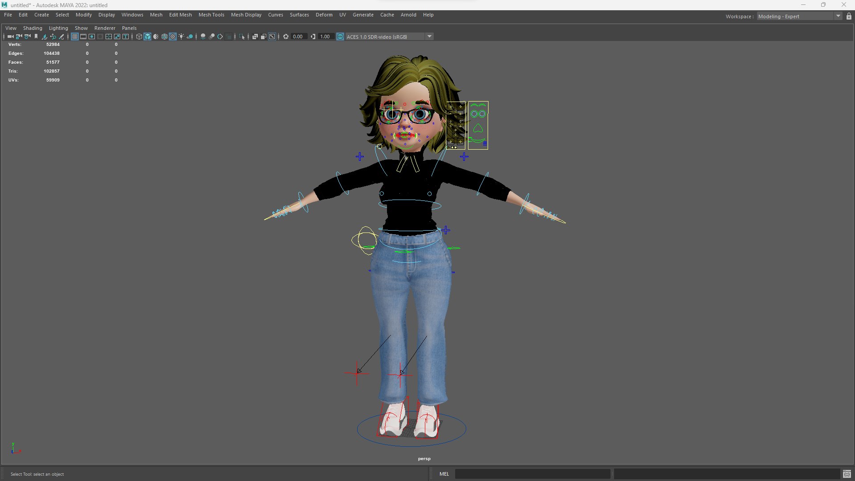Click the Image Plane icon

click(x=45, y=37)
